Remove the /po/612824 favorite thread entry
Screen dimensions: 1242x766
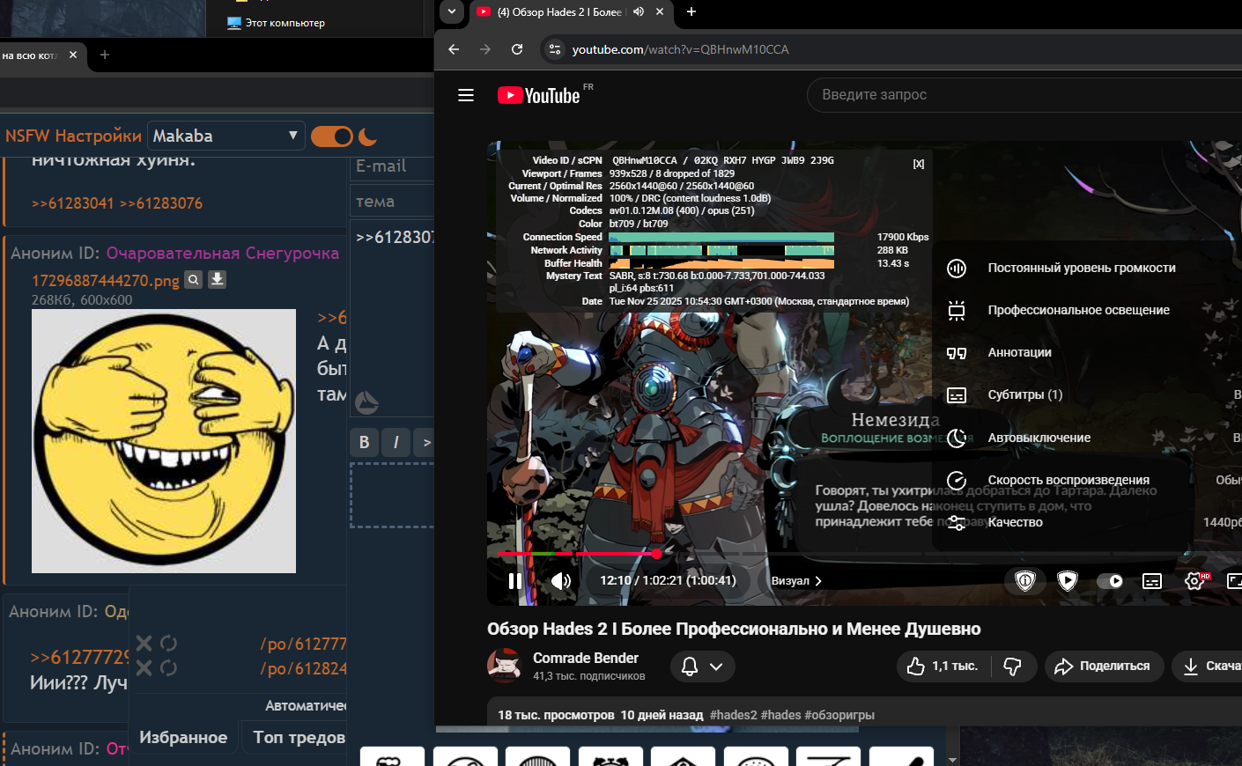[144, 668]
